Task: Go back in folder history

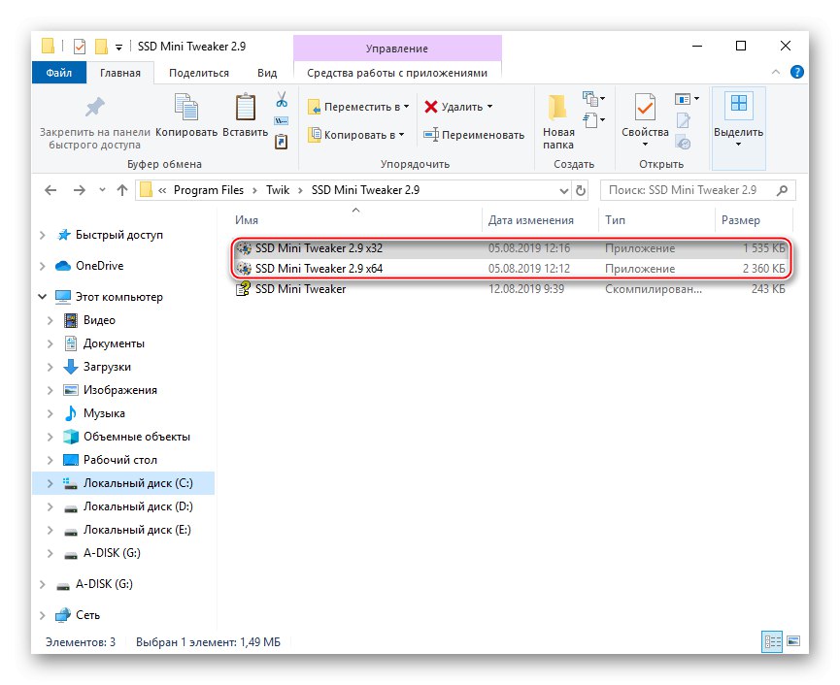Action: coord(50,190)
